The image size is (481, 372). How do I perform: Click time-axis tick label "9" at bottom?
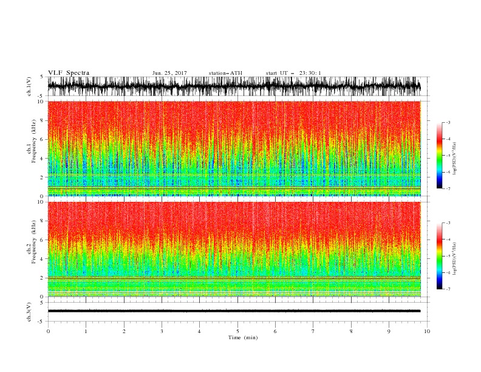pos(389,331)
